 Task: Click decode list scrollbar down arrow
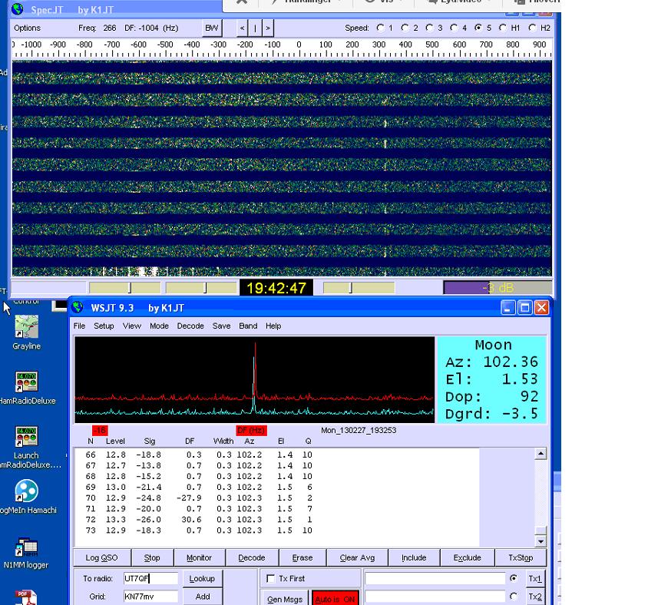click(541, 541)
